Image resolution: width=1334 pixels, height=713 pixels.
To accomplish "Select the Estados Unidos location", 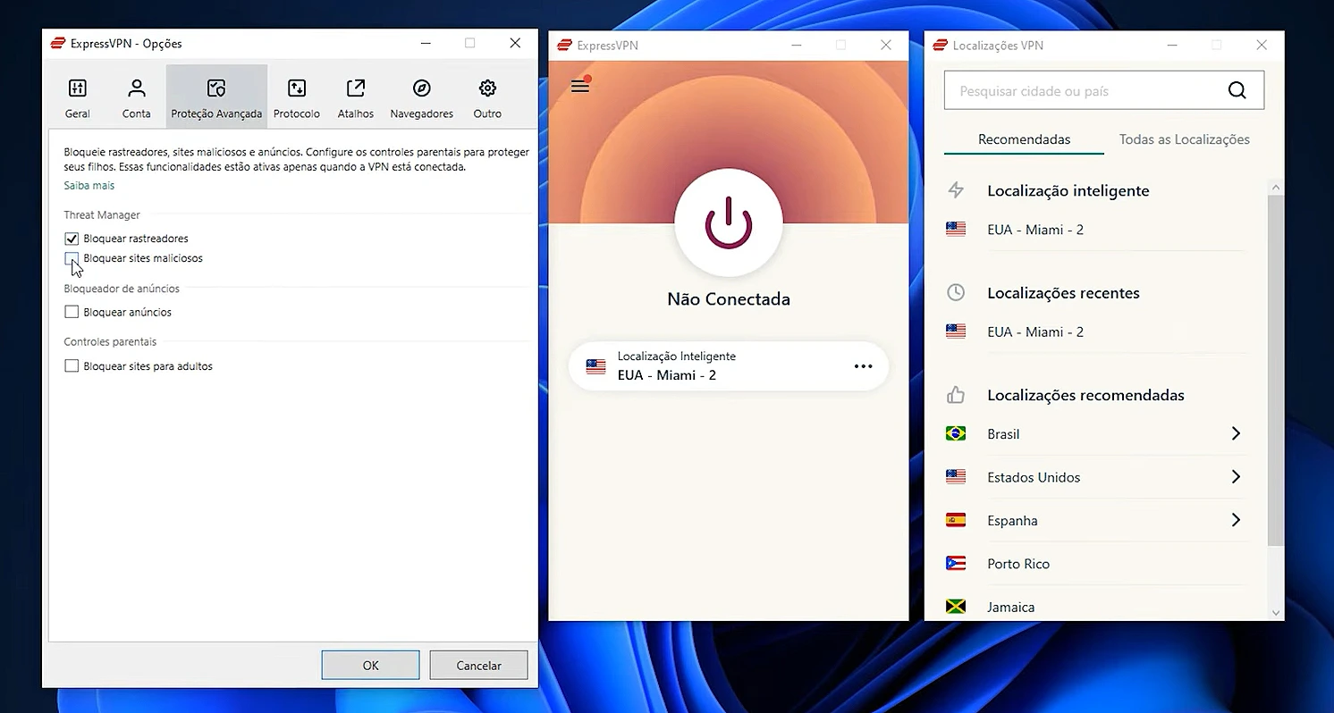I will point(1094,477).
